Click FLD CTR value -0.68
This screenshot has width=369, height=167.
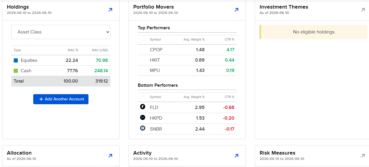tap(229, 107)
